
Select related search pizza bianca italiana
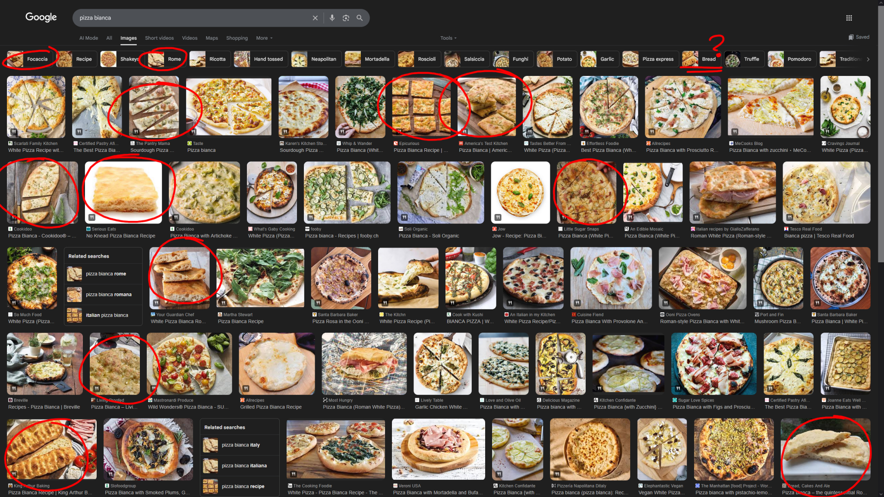240,466
